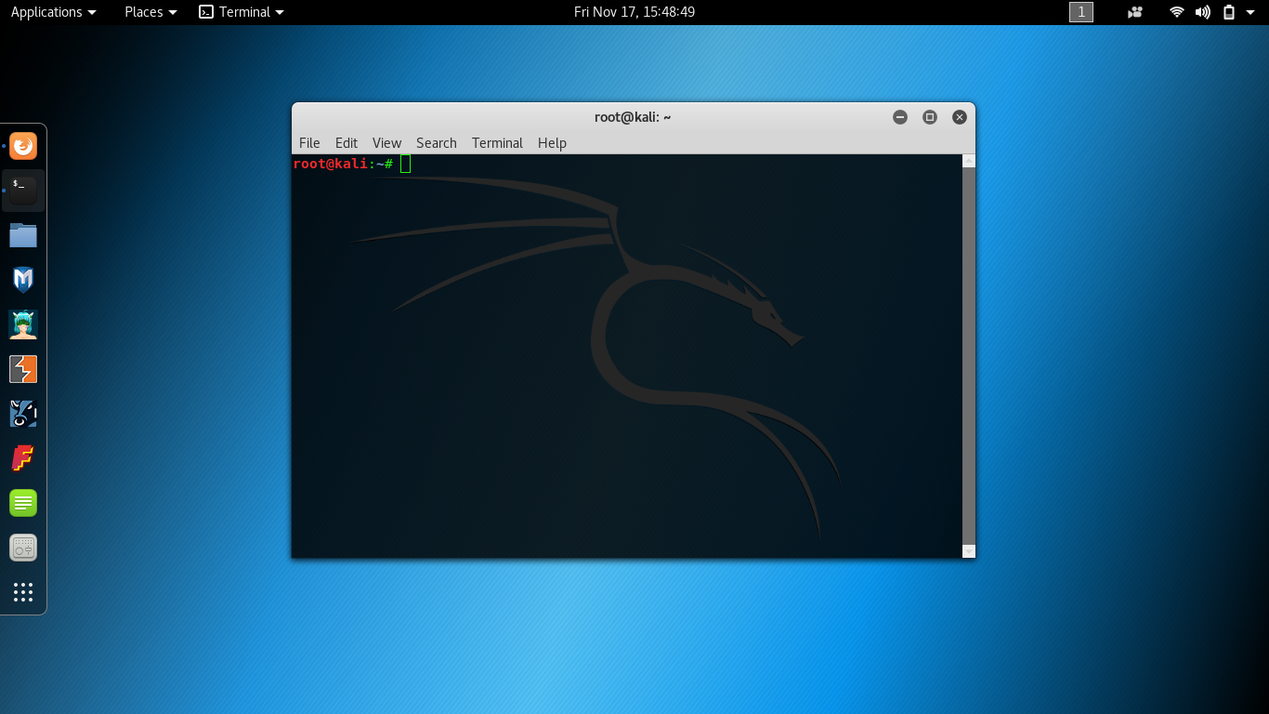Click the workspace 1 indicator button

[x=1081, y=12]
